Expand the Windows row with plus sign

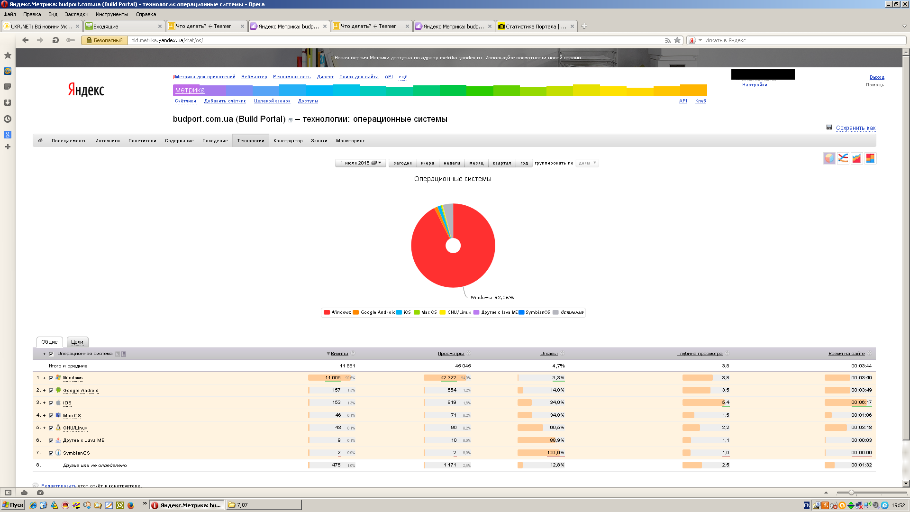coord(44,378)
